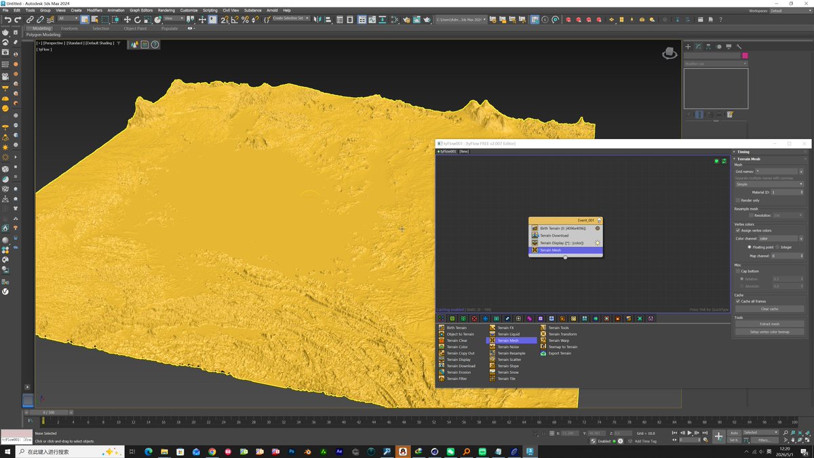814x458 pixels.
Task: Toggle the Percent Snap icon
Action: click(245, 20)
